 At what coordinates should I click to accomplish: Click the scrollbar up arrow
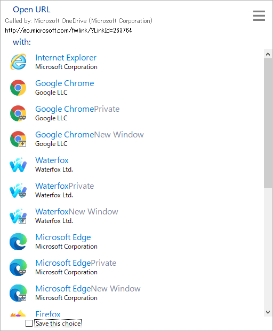point(268,54)
